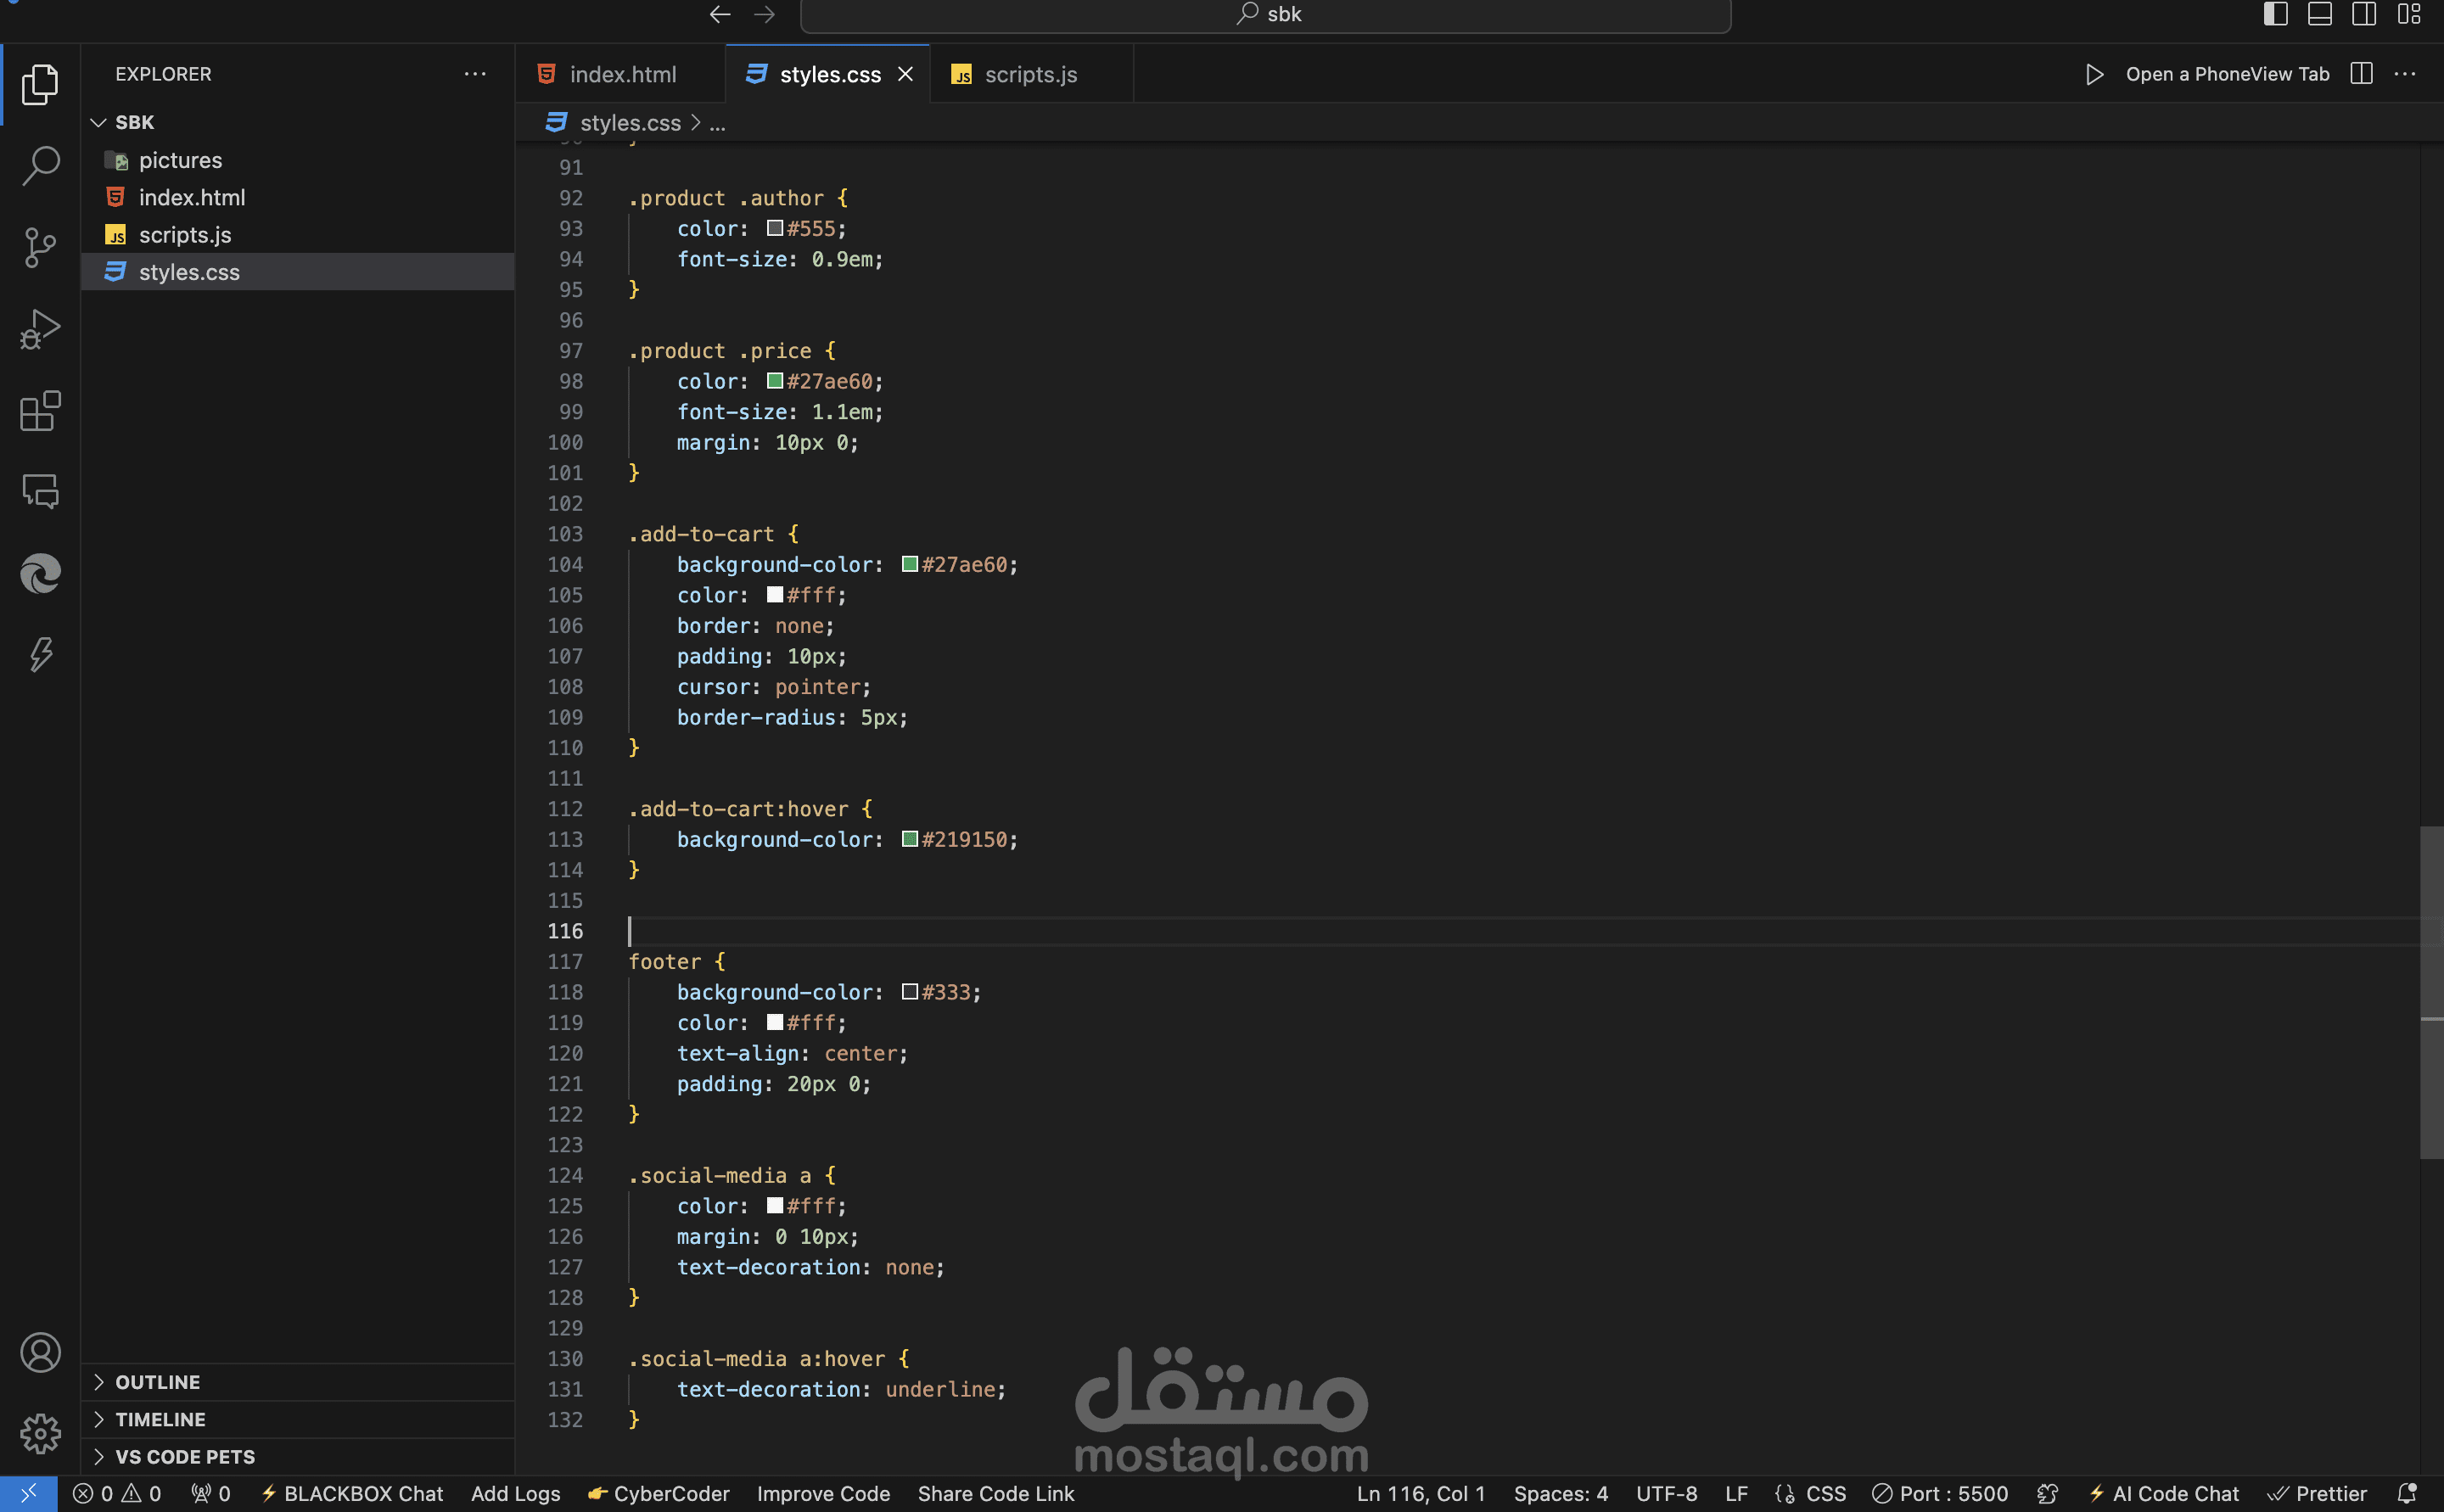This screenshot has width=2444, height=1512.
Task: Toggle the secondary side bar
Action: pyautogui.click(x=2364, y=14)
